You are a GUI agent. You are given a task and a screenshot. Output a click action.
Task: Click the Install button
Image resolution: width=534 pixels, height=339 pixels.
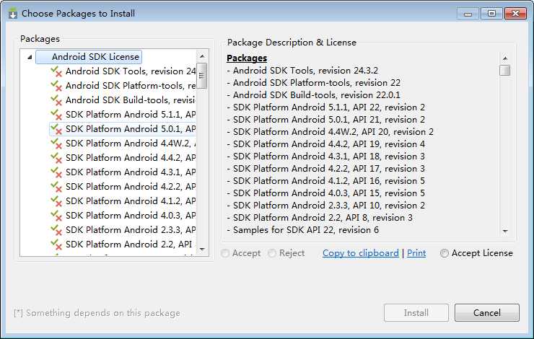tap(416, 313)
